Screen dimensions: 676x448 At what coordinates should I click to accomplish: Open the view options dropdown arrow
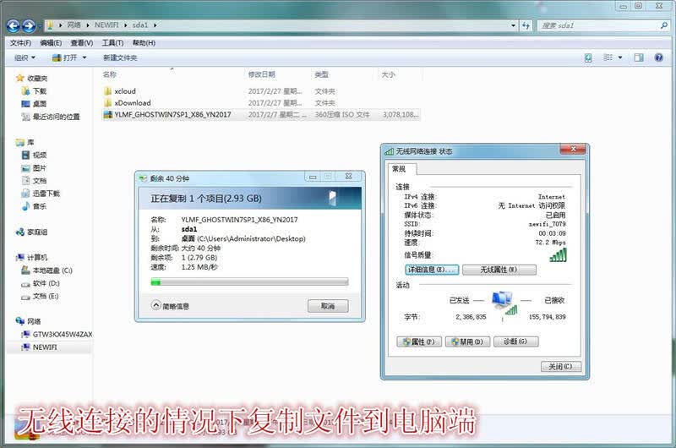[x=620, y=57]
